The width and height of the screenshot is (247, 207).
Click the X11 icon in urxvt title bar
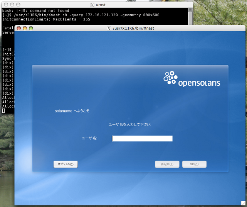[x=92, y=5]
